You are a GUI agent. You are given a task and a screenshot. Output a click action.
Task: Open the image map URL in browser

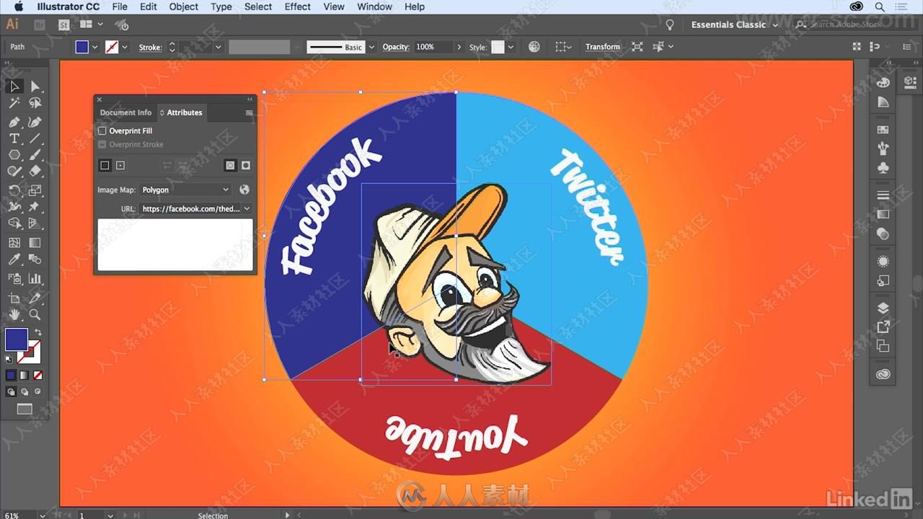tap(244, 190)
